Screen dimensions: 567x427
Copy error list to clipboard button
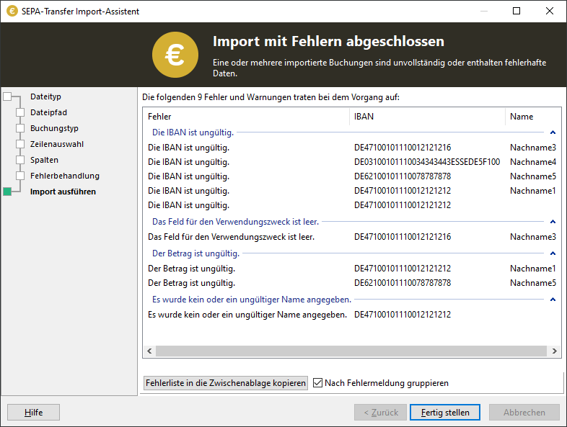pyautogui.click(x=226, y=382)
